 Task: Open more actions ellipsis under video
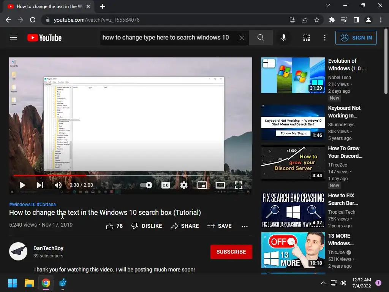click(x=245, y=226)
